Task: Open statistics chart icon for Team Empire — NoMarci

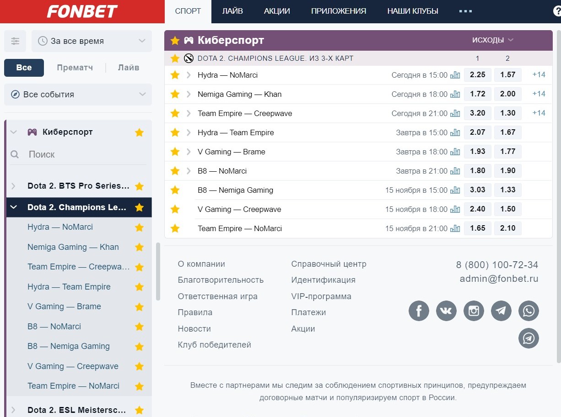Action: [455, 228]
